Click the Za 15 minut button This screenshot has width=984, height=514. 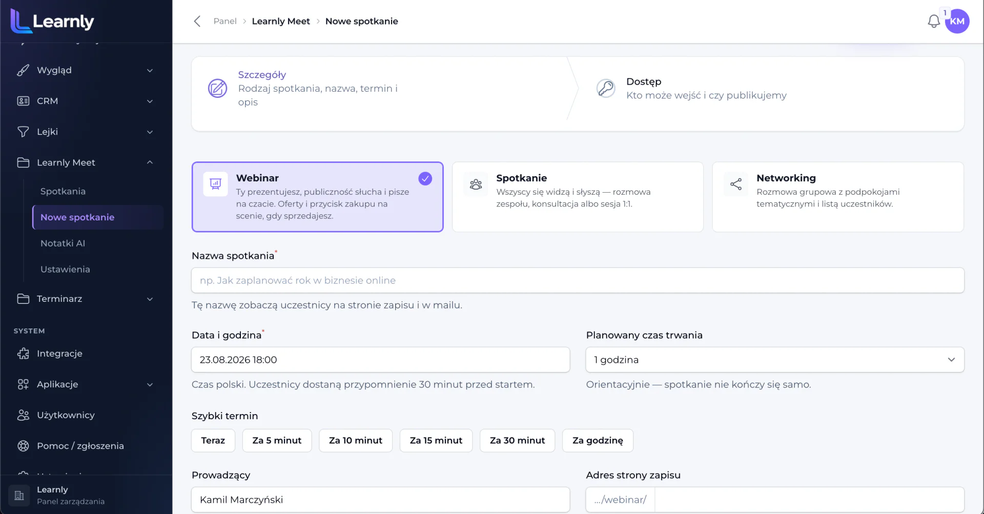pos(436,441)
